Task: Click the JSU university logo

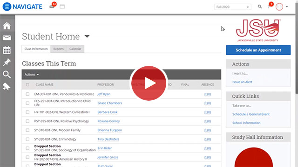Action: coord(258,30)
